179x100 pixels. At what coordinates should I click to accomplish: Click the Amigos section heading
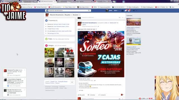(x=51, y=46)
